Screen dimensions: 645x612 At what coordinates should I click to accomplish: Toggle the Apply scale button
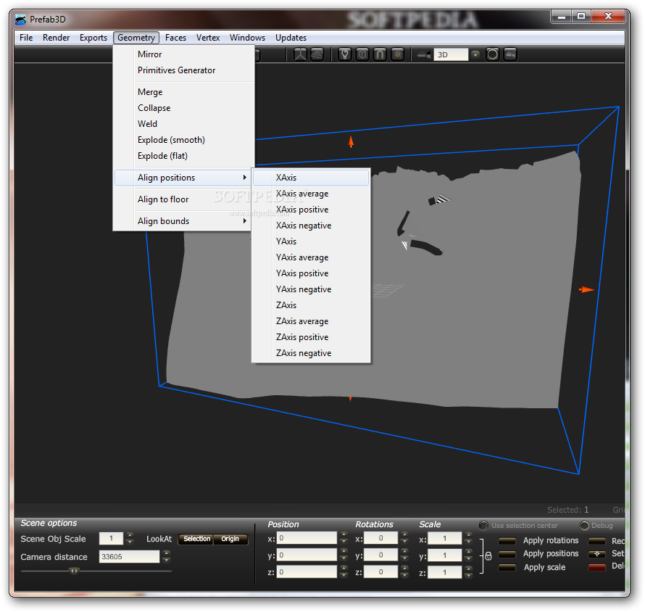pos(507,567)
